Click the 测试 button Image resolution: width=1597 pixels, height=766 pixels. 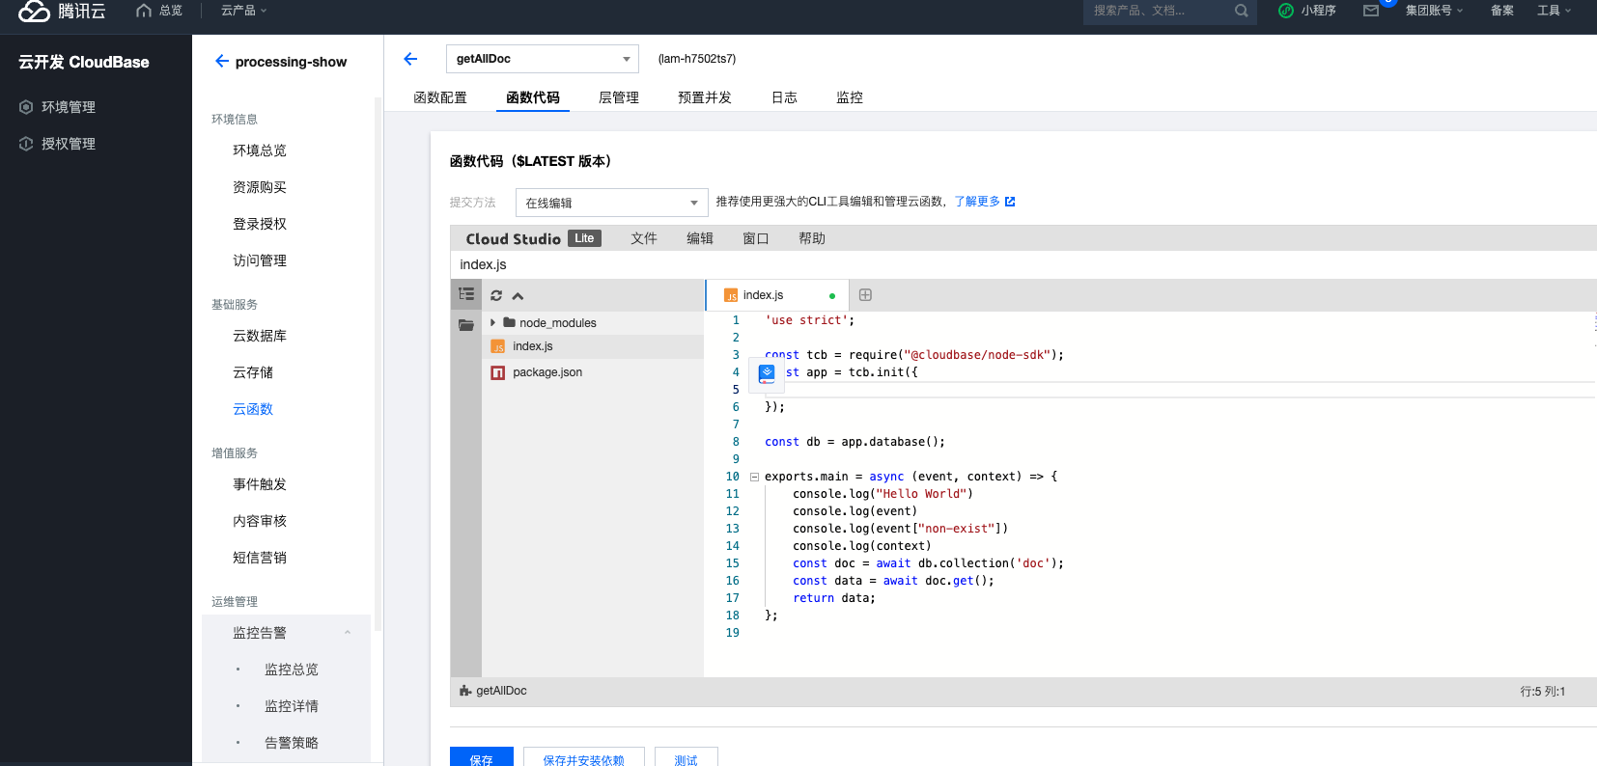[686, 758]
